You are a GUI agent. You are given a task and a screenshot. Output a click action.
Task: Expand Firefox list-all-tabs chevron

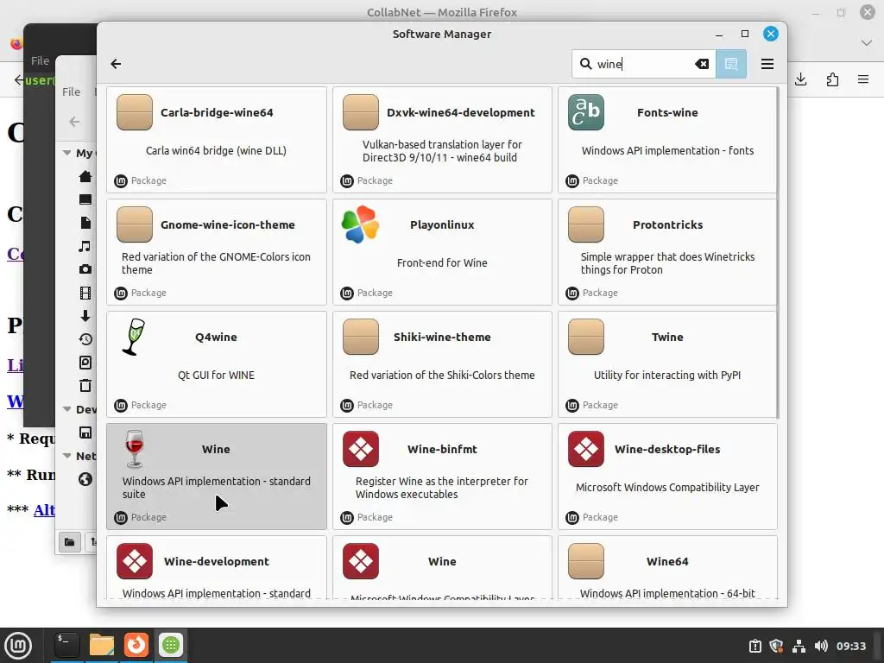(x=867, y=42)
